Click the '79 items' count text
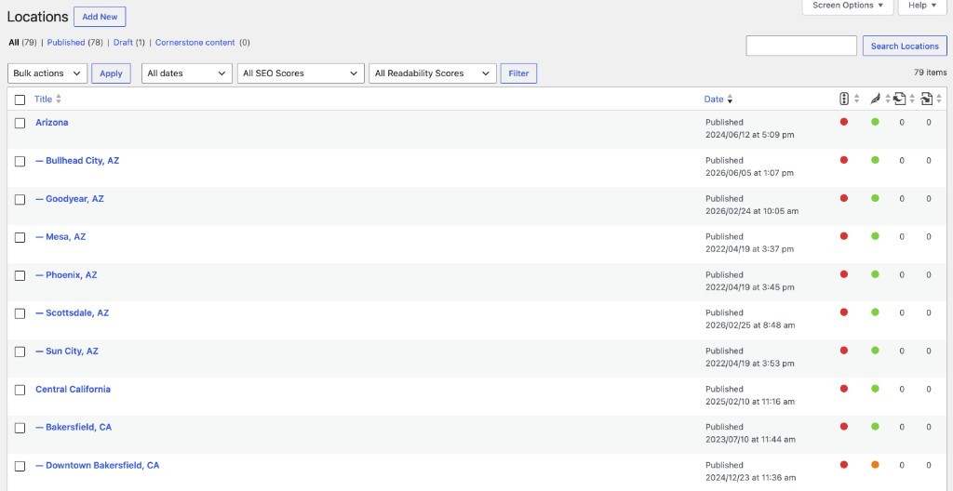The height and width of the screenshot is (491, 953). (x=930, y=72)
